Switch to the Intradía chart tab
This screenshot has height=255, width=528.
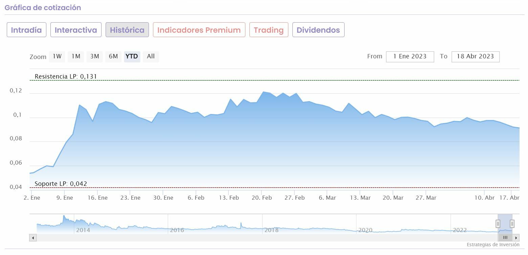tap(26, 30)
